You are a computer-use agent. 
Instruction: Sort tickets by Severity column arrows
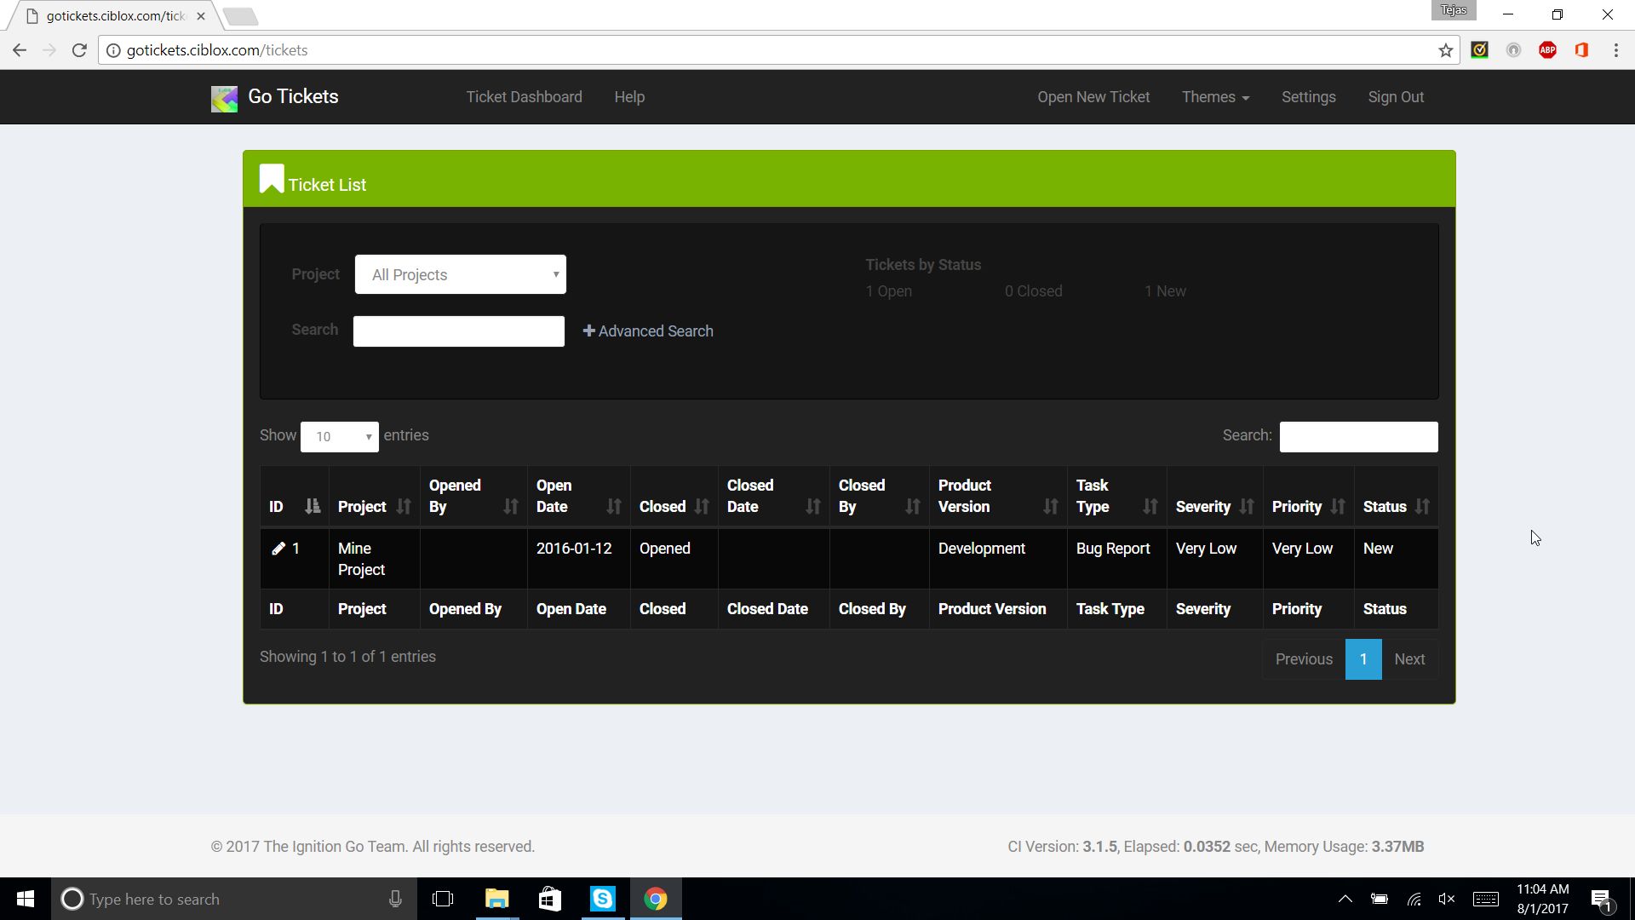coord(1247,507)
